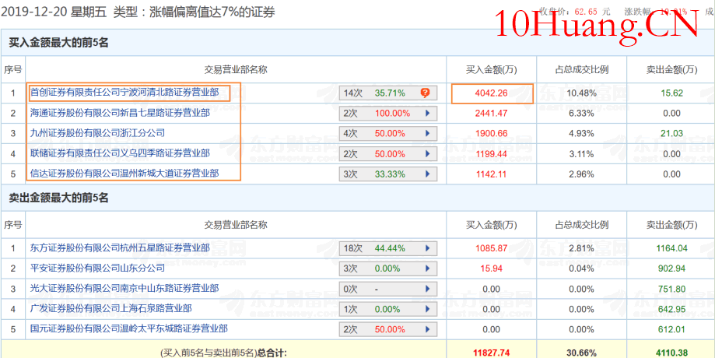Expand arrow in 平安证券 3次 0.00% box
The height and width of the screenshot is (358, 715).
[428, 268]
